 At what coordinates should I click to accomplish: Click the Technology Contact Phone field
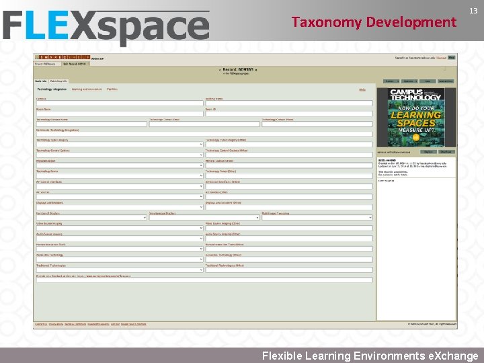click(317, 124)
